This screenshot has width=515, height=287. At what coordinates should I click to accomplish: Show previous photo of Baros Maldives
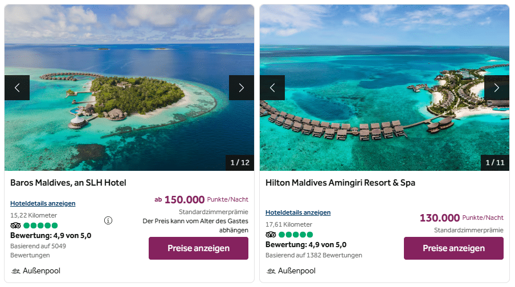pos(17,88)
